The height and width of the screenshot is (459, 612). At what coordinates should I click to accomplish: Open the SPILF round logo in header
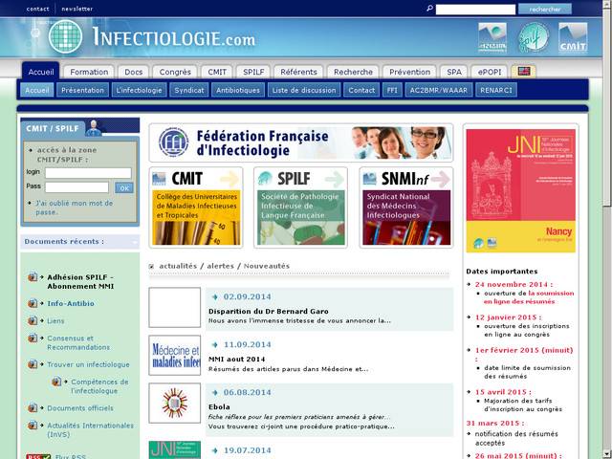[x=534, y=37]
